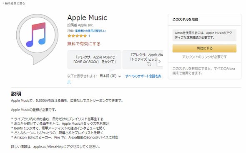Click the dropdown arrow next to 日本語 (JP)
This screenshot has height=153, width=246.
click(x=120, y=76)
